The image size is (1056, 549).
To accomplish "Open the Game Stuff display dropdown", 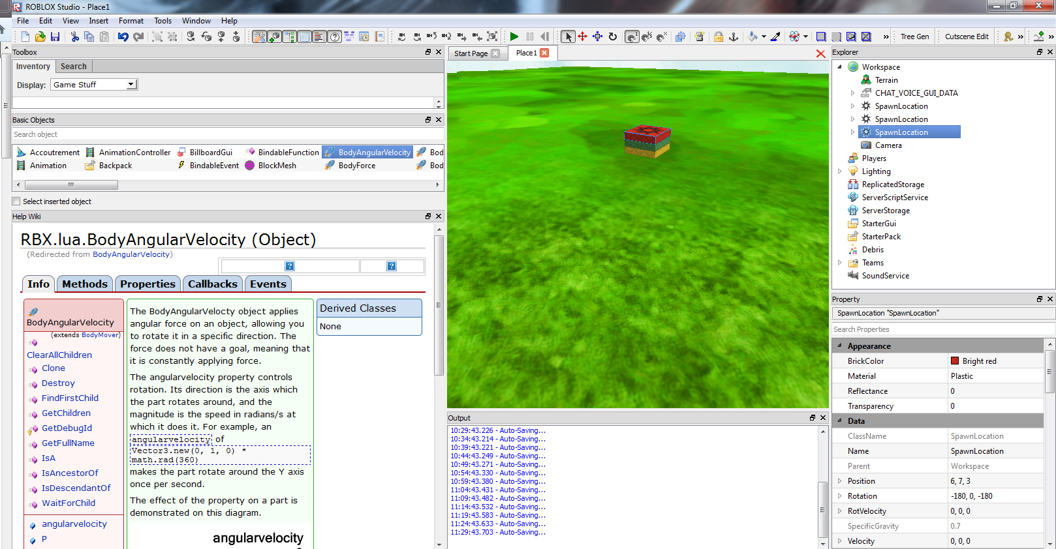I will point(94,85).
